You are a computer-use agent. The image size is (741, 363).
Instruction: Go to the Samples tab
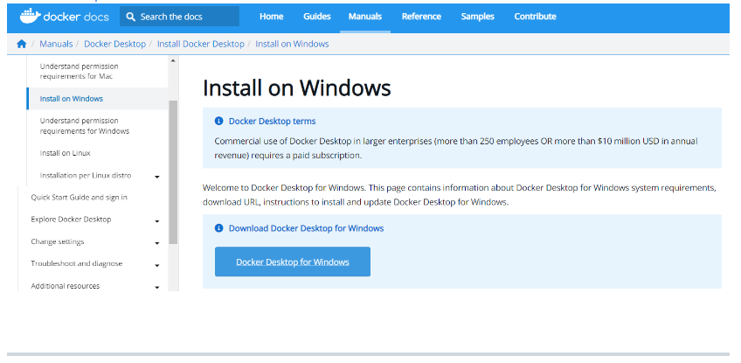[477, 17]
